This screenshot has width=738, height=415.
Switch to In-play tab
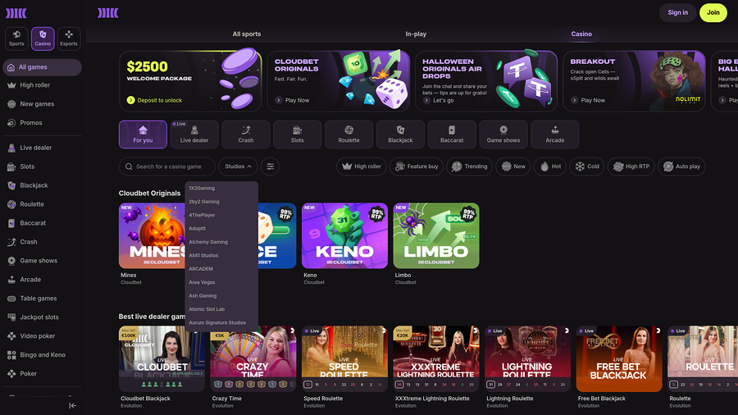tap(416, 34)
